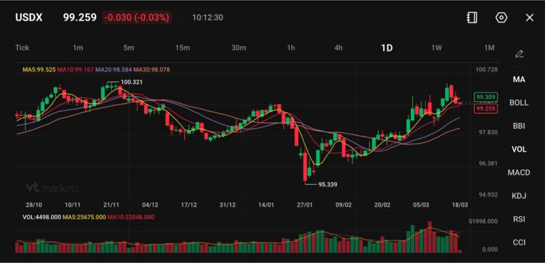The height and width of the screenshot is (263, 545).
Task: Switch to the 1m timeframe
Action: pos(78,48)
